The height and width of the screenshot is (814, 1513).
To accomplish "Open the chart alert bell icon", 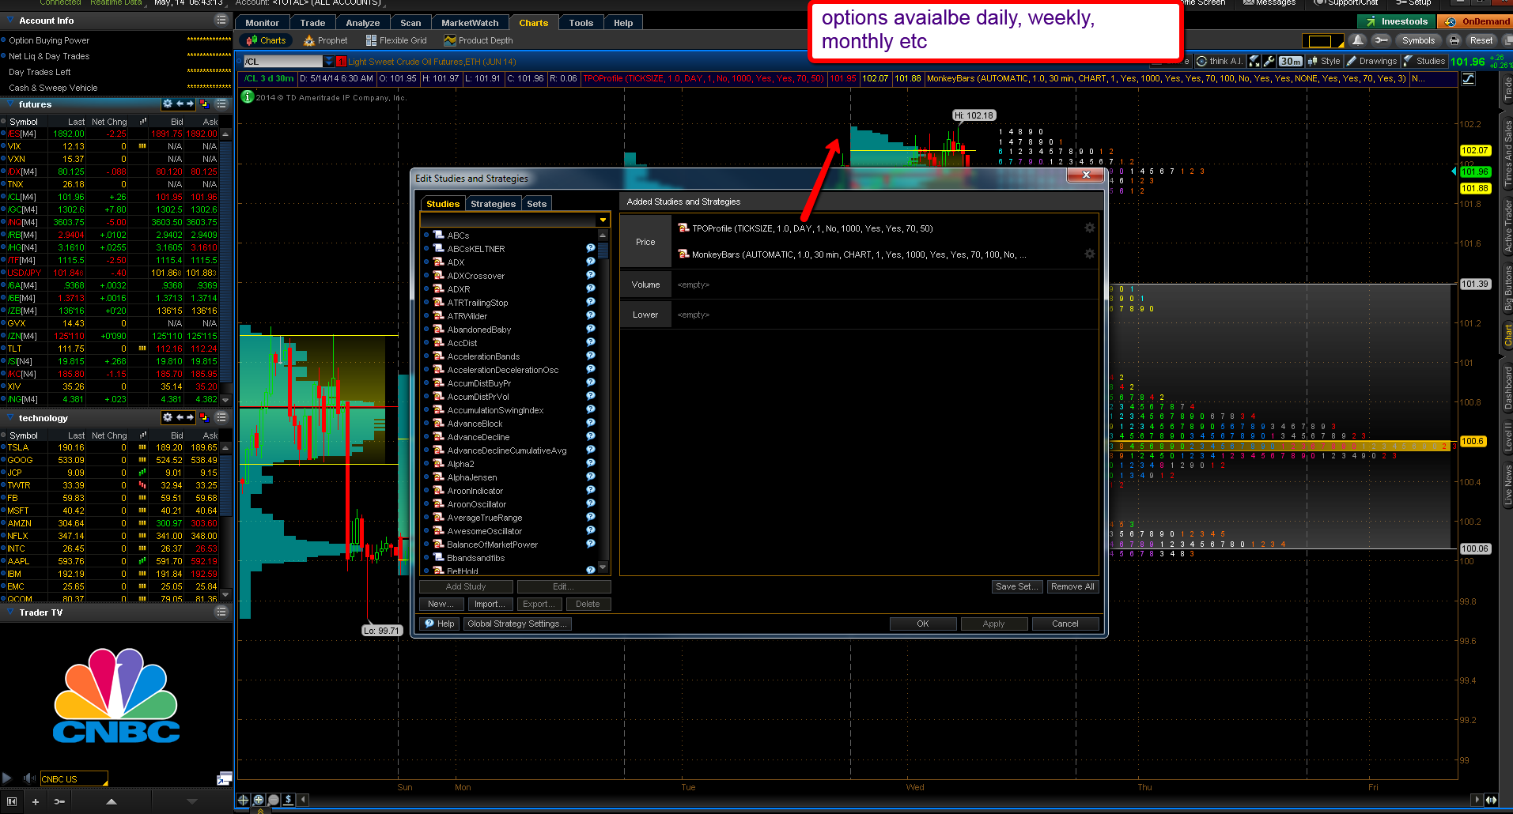I will [x=1358, y=40].
